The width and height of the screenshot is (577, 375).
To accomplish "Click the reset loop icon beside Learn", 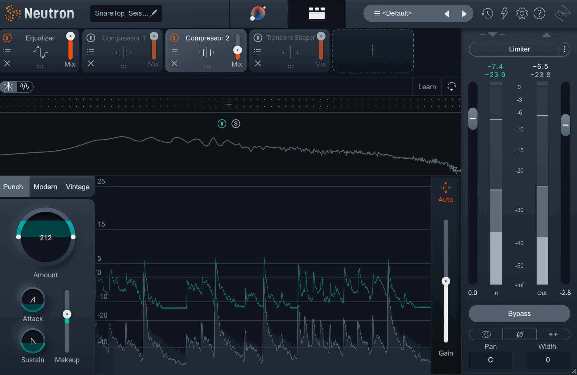I will (451, 86).
